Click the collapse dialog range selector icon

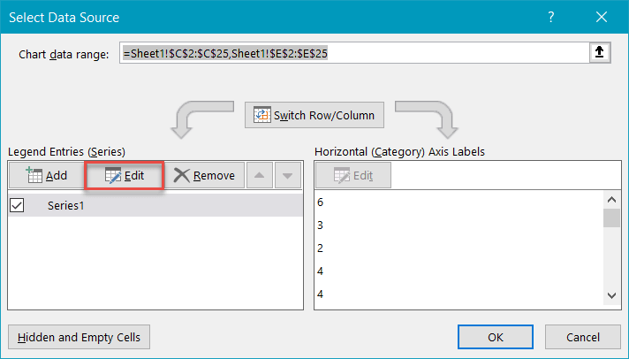click(x=600, y=54)
